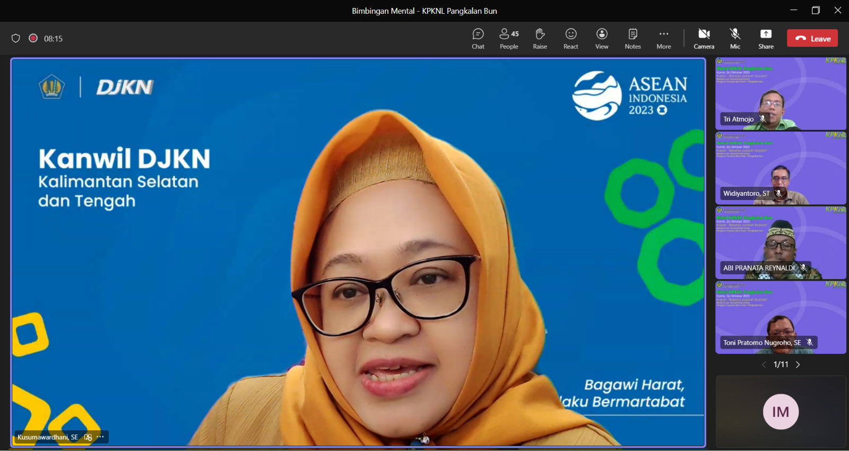The width and height of the screenshot is (849, 451).
Task: Open the Chat panel
Action: click(478, 39)
